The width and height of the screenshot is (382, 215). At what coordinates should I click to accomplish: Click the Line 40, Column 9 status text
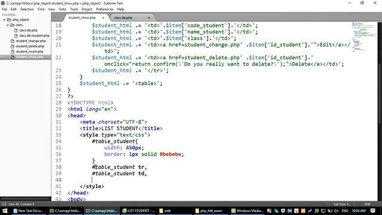[21, 204]
